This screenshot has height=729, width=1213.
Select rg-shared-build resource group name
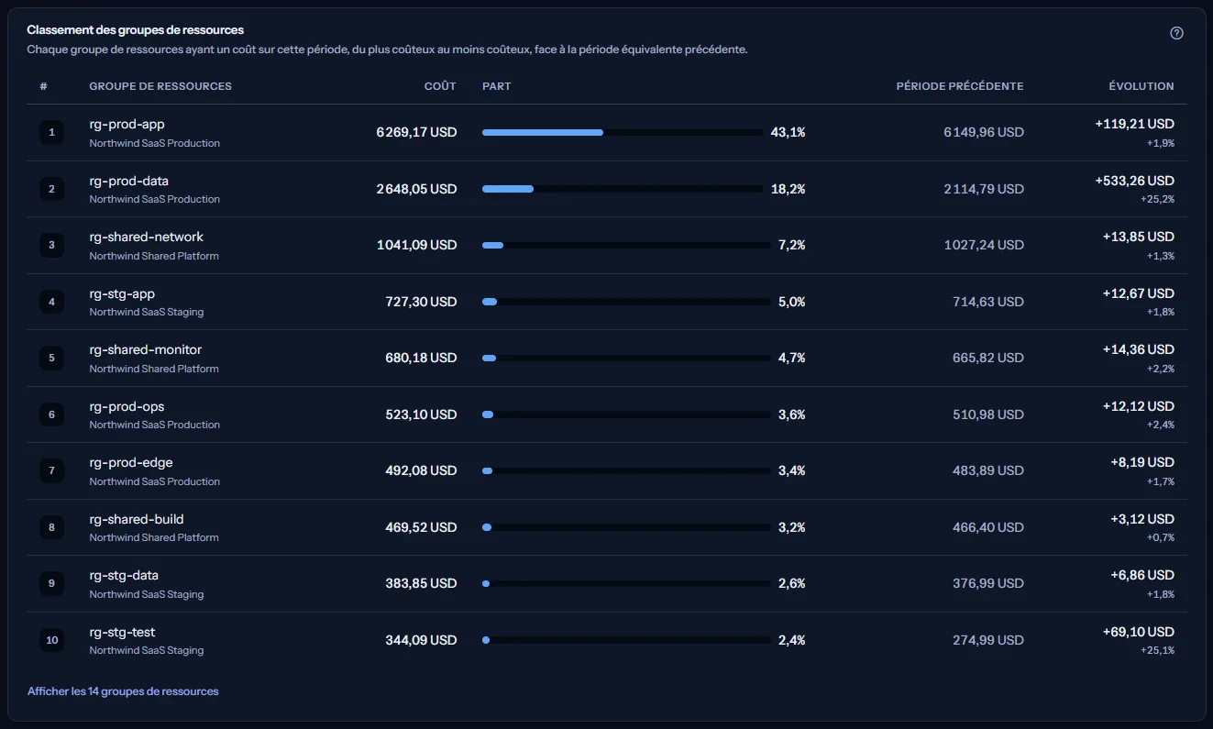(137, 519)
